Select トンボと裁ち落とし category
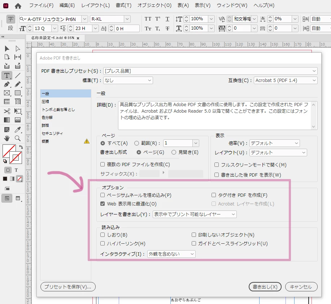This screenshot has height=304, width=331. click(66, 109)
